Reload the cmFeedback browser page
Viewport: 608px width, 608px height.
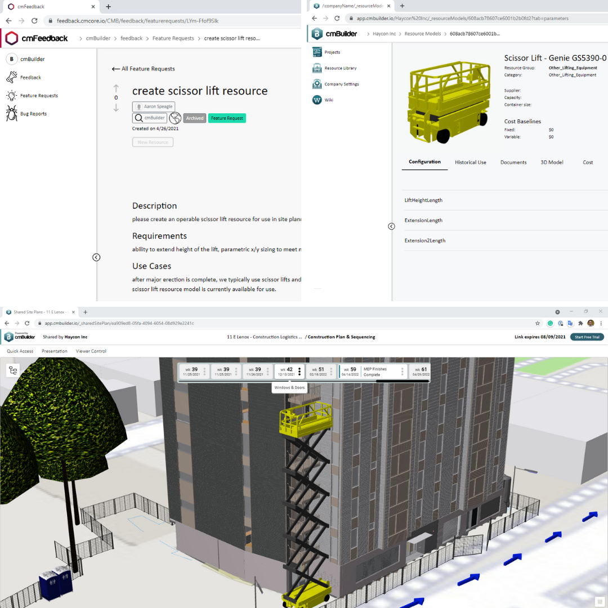click(x=34, y=21)
